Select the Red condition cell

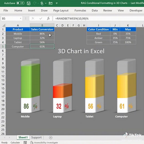point(98,34)
